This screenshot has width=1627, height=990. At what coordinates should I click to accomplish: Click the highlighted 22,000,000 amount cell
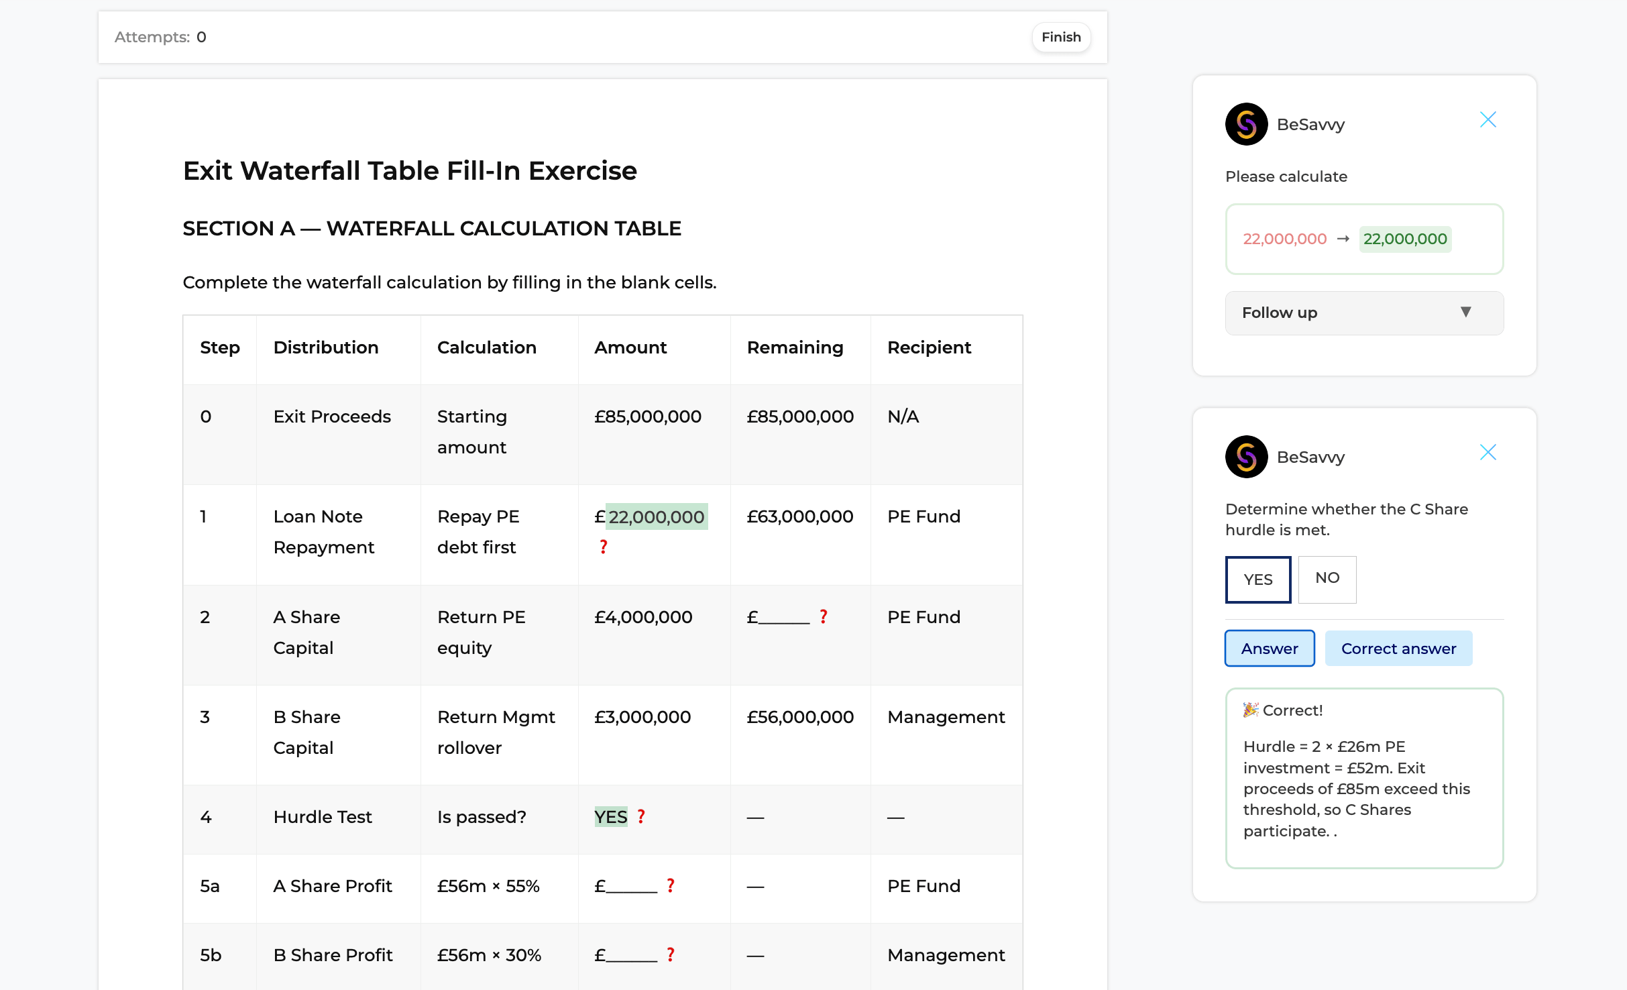(x=656, y=517)
